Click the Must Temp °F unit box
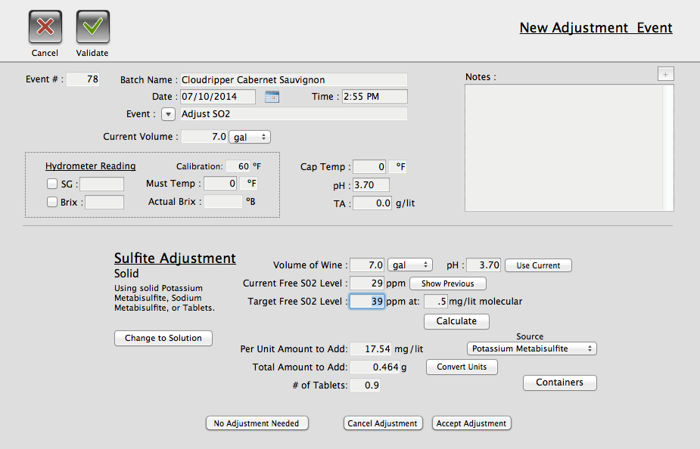700x449 pixels. pyautogui.click(x=249, y=184)
